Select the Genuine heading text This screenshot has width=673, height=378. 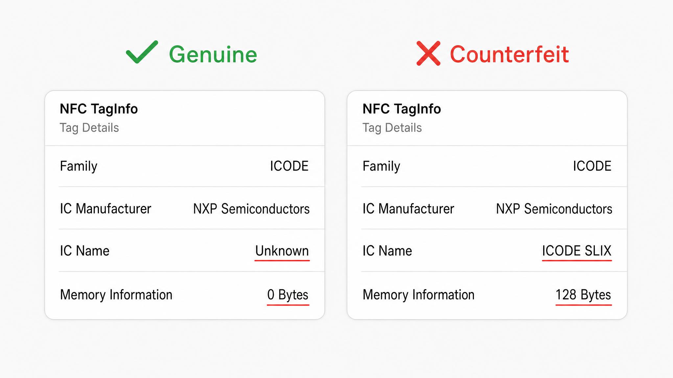click(213, 54)
